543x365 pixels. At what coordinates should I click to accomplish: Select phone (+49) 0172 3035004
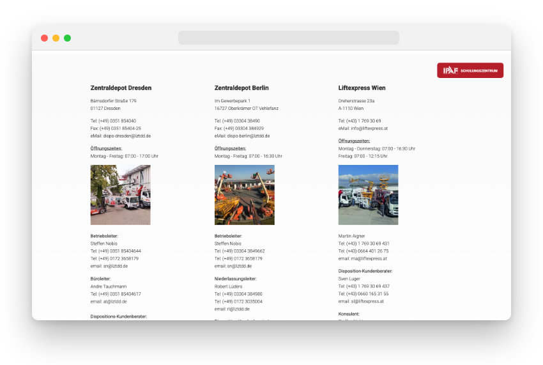click(242, 302)
